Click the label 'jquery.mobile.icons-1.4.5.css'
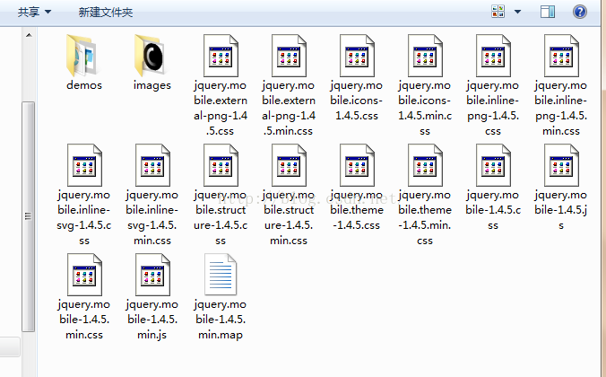Viewport: 606px width, 377px height. point(356,101)
